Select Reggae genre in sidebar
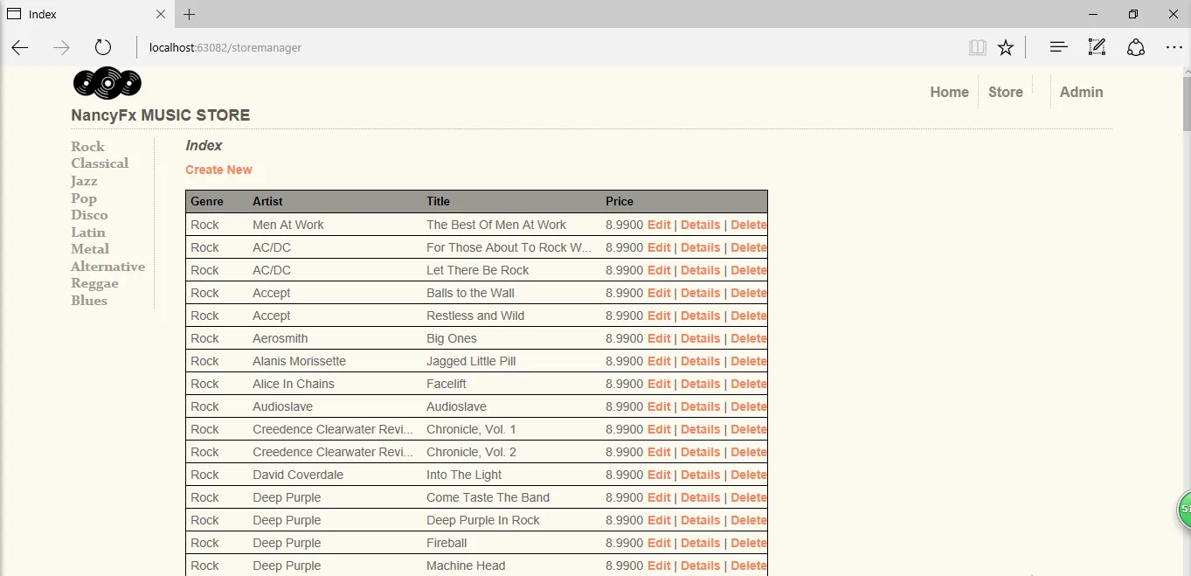 (x=94, y=283)
